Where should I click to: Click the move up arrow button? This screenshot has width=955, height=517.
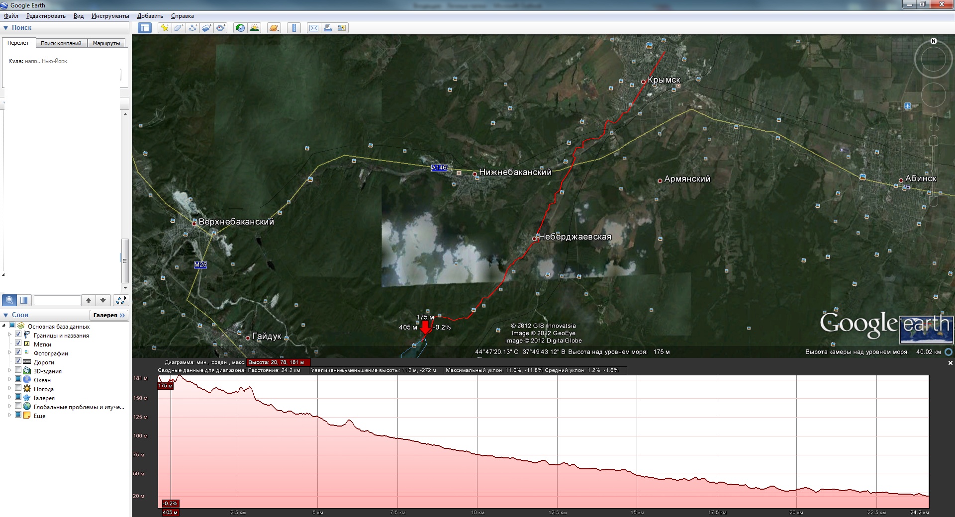pos(89,300)
